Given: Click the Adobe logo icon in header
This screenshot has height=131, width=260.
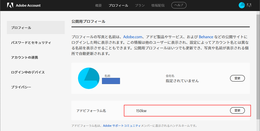Looking at the screenshot, I should pyautogui.click(x=10, y=5).
